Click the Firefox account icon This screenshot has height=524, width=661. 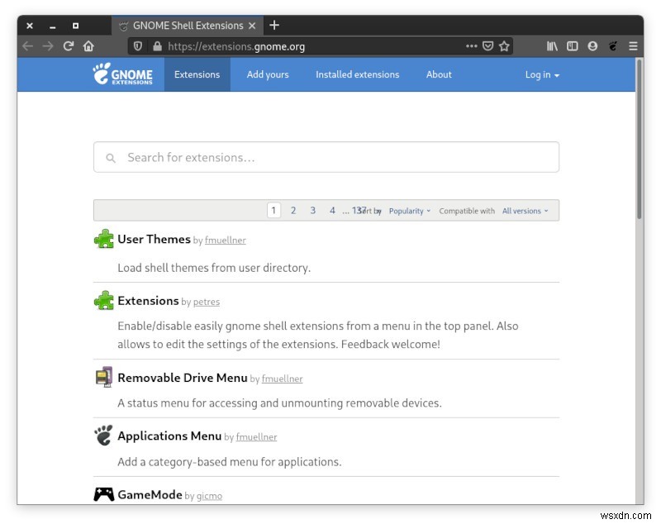pyautogui.click(x=592, y=46)
